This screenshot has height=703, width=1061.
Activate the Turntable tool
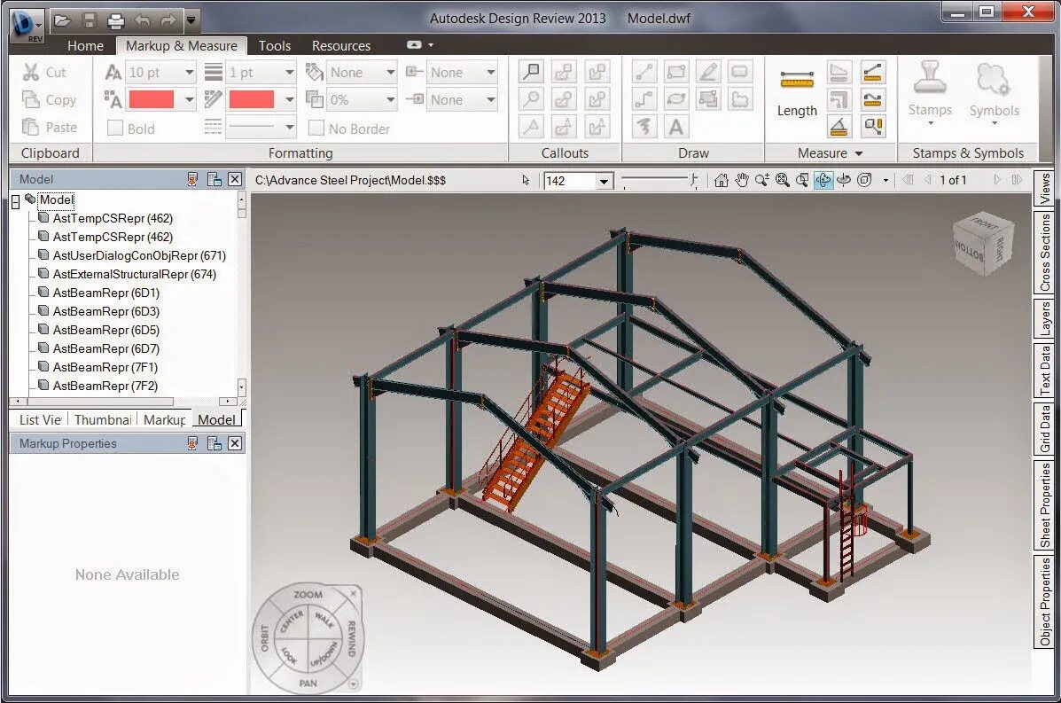click(843, 180)
